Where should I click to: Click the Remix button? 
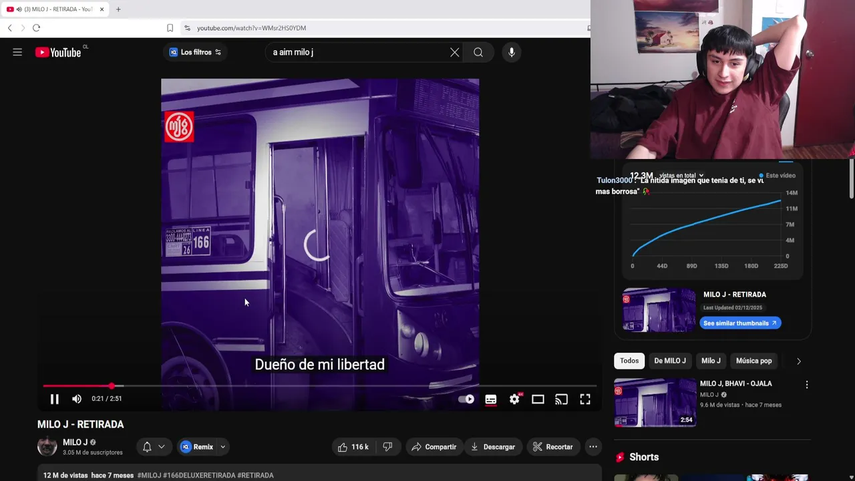pos(197,447)
